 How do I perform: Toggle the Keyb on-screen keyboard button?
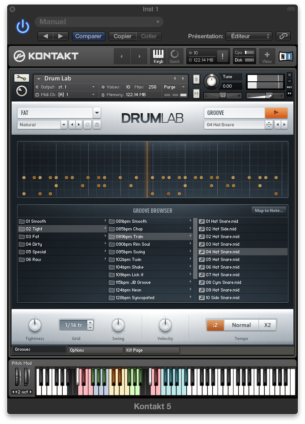pyautogui.click(x=158, y=56)
